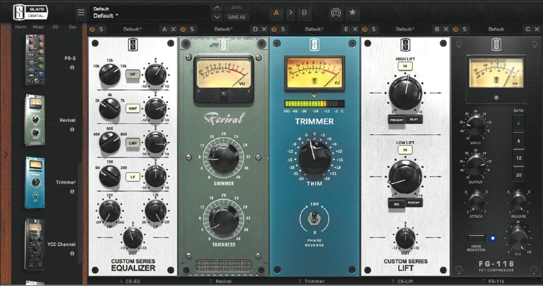This screenshot has width=543, height=286.
Task: Toggle Low Lift IN button
Action: (x=405, y=150)
